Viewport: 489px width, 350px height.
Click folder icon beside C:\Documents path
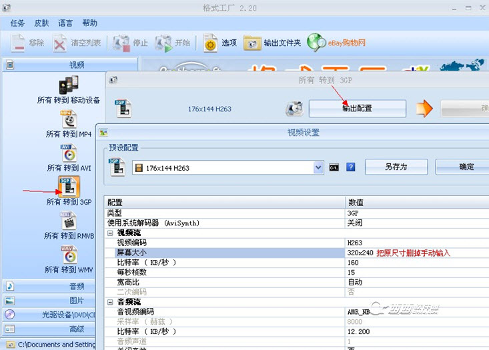point(11,345)
